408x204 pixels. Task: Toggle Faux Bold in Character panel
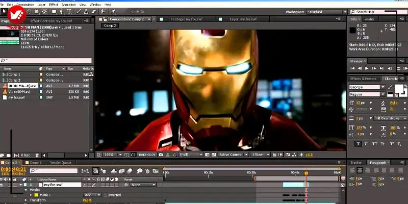(x=358, y=144)
